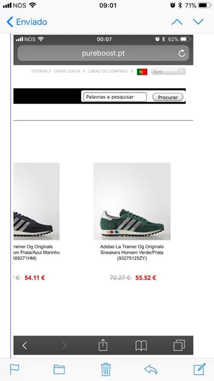The width and height of the screenshot is (214, 381).
Task: Go back to Enviado mailbox
Action: click(x=27, y=22)
